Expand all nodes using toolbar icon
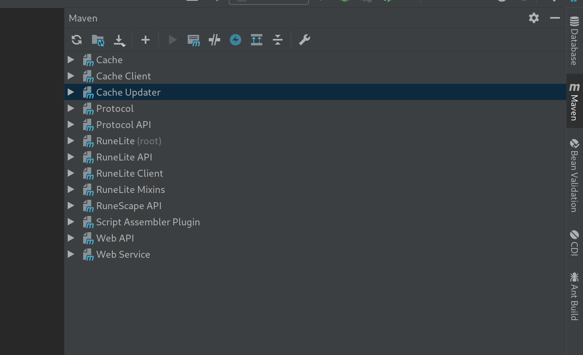The height and width of the screenshot is (355, 583). [256, 40]
